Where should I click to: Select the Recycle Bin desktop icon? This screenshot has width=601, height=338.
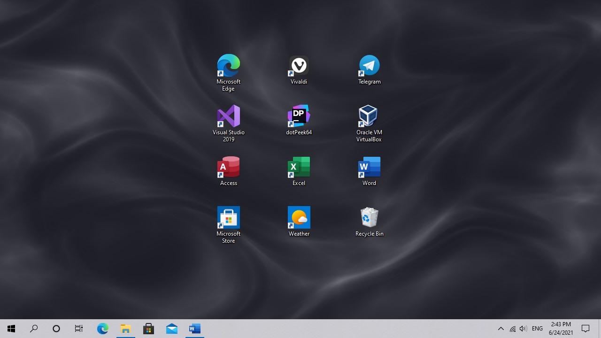[369, 222]
